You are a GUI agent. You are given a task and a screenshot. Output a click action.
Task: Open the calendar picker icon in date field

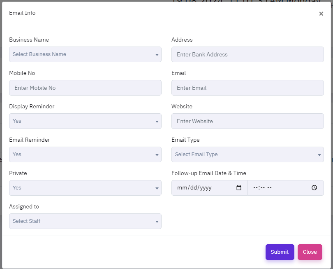[x=239, y=188]
